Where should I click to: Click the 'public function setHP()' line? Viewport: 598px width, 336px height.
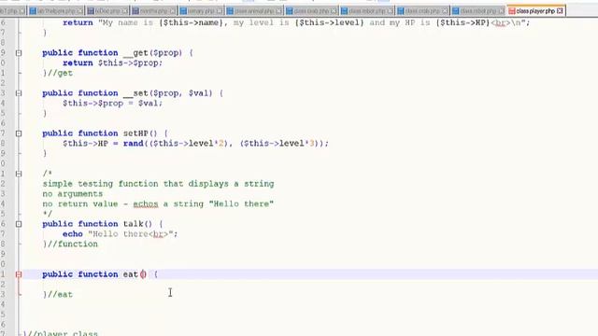[x=105, y=133]
